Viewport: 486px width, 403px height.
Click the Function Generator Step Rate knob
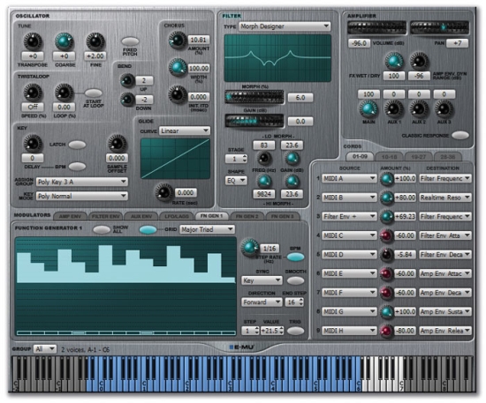[x=250, y=248]
